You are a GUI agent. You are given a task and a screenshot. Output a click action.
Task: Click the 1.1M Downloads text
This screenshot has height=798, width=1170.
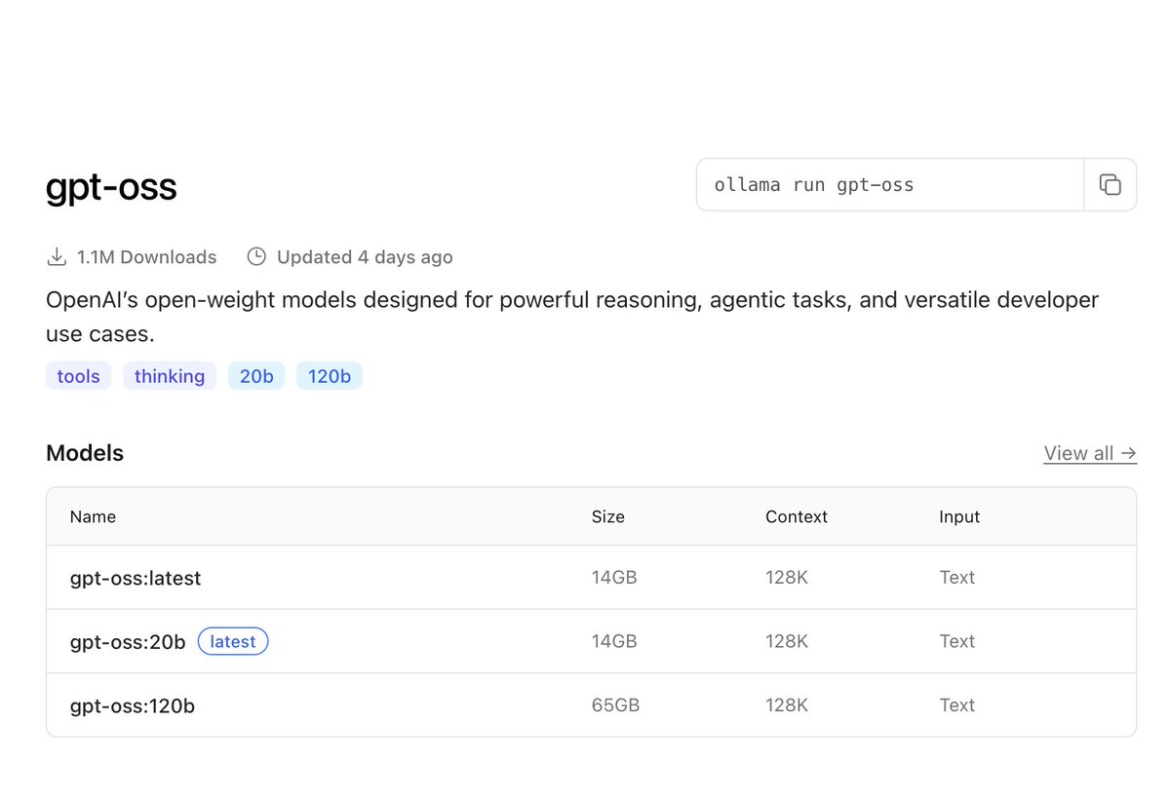point(147,257)
